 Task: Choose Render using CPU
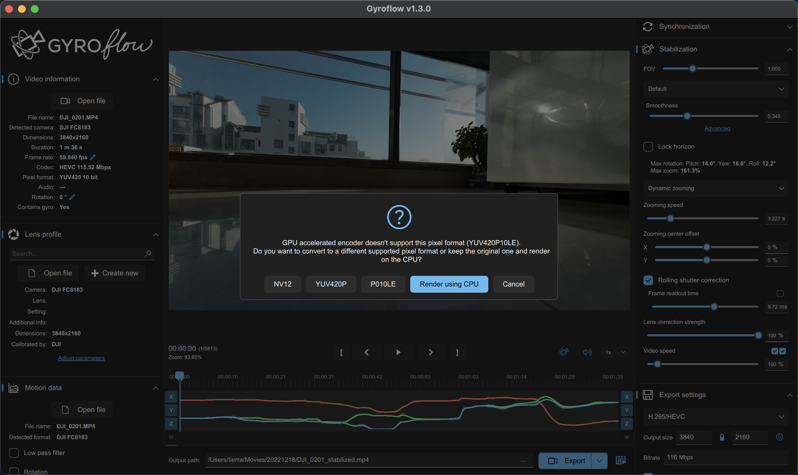(449, 284)
